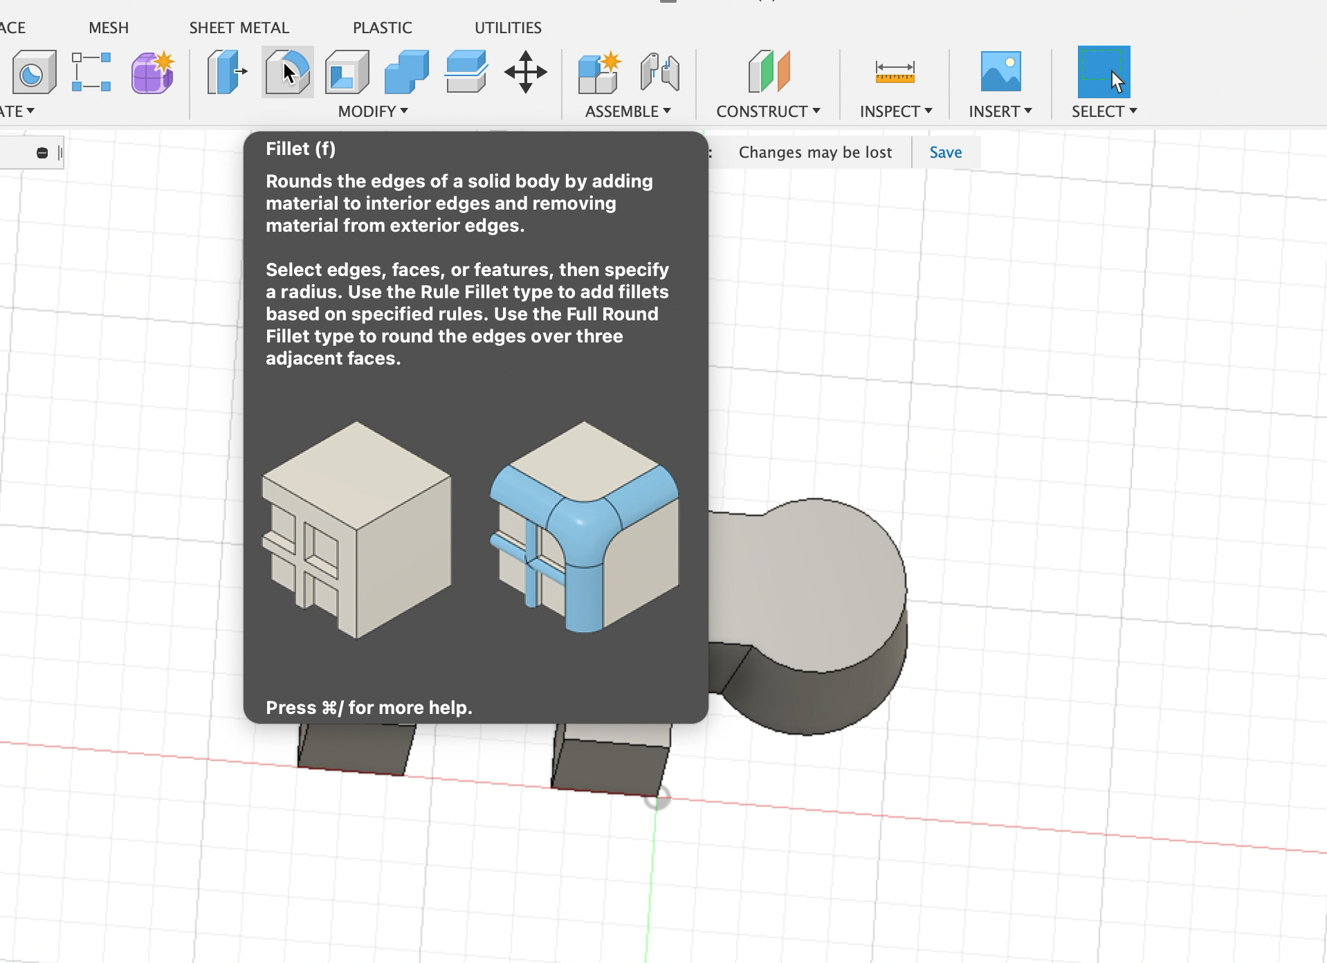
Task: Expand the SELECT dropdown
Action: [1104, 111]
